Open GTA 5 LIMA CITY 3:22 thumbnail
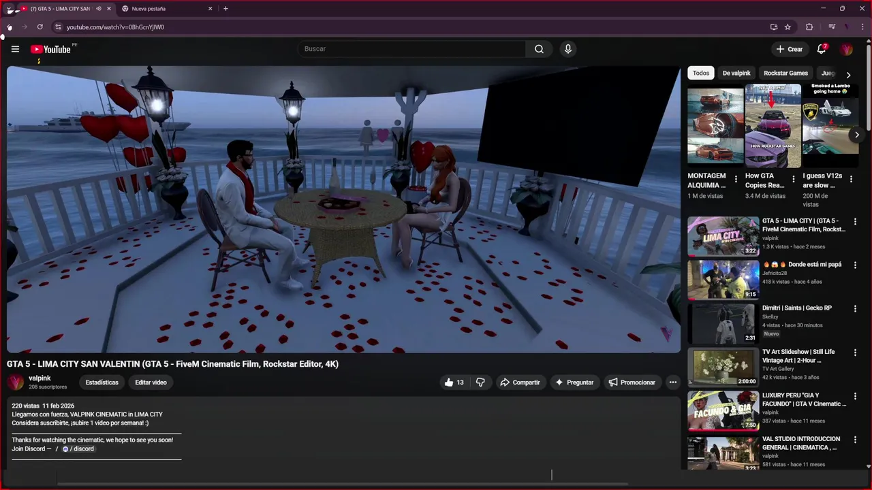Image resolution: width=872 pixels, height=490 pixels. pos(723,236)
